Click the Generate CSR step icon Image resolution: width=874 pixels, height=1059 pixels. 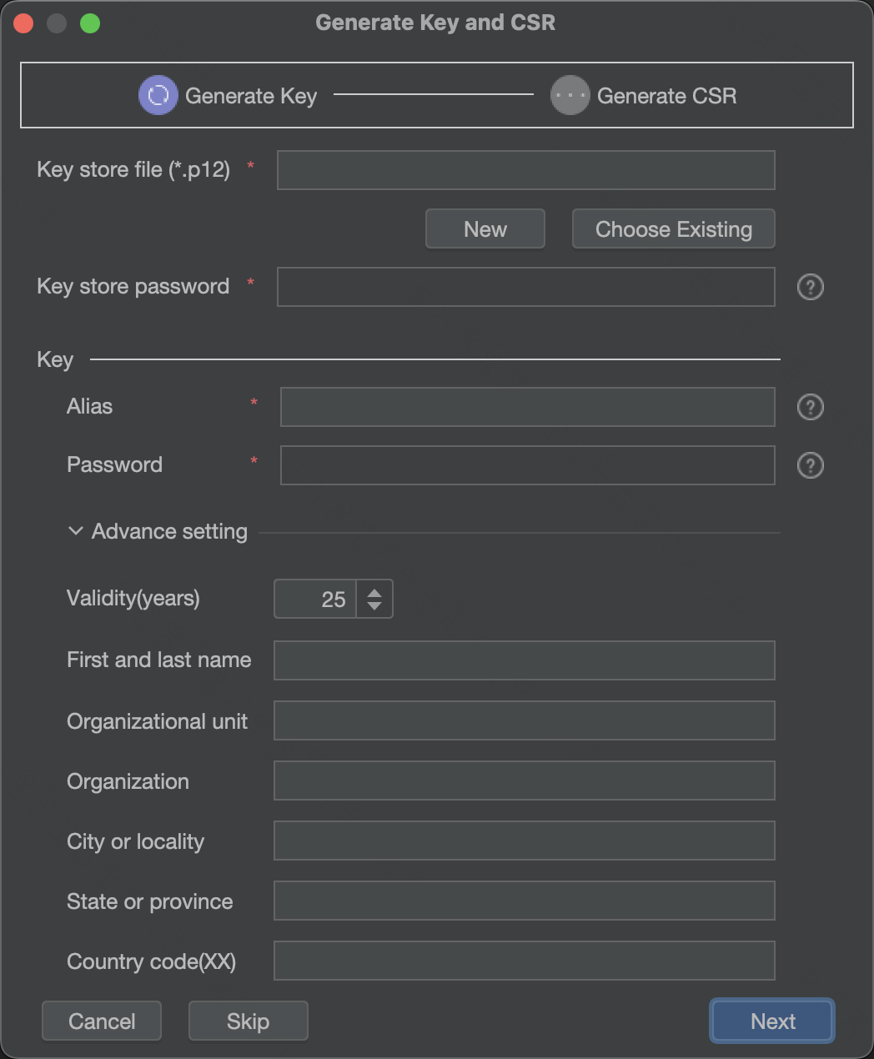570,95
